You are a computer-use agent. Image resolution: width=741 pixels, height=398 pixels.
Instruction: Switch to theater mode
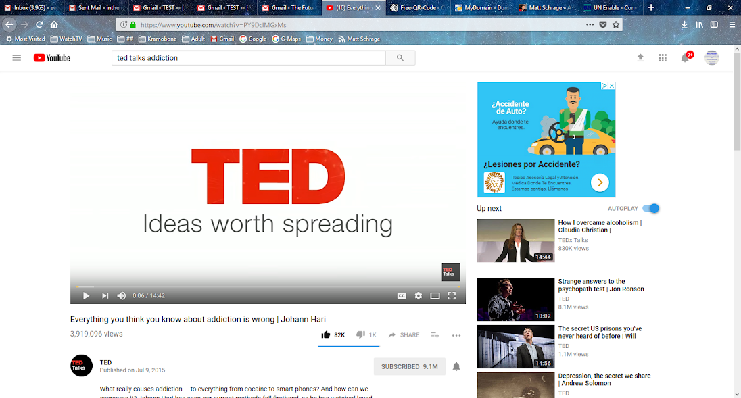(x=435, y=295)
